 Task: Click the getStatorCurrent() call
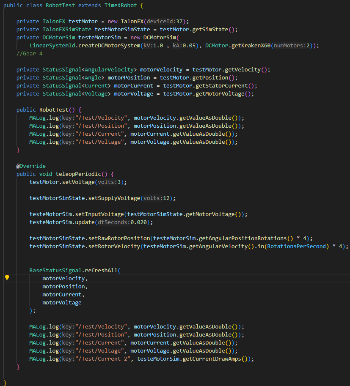(225, 86)
